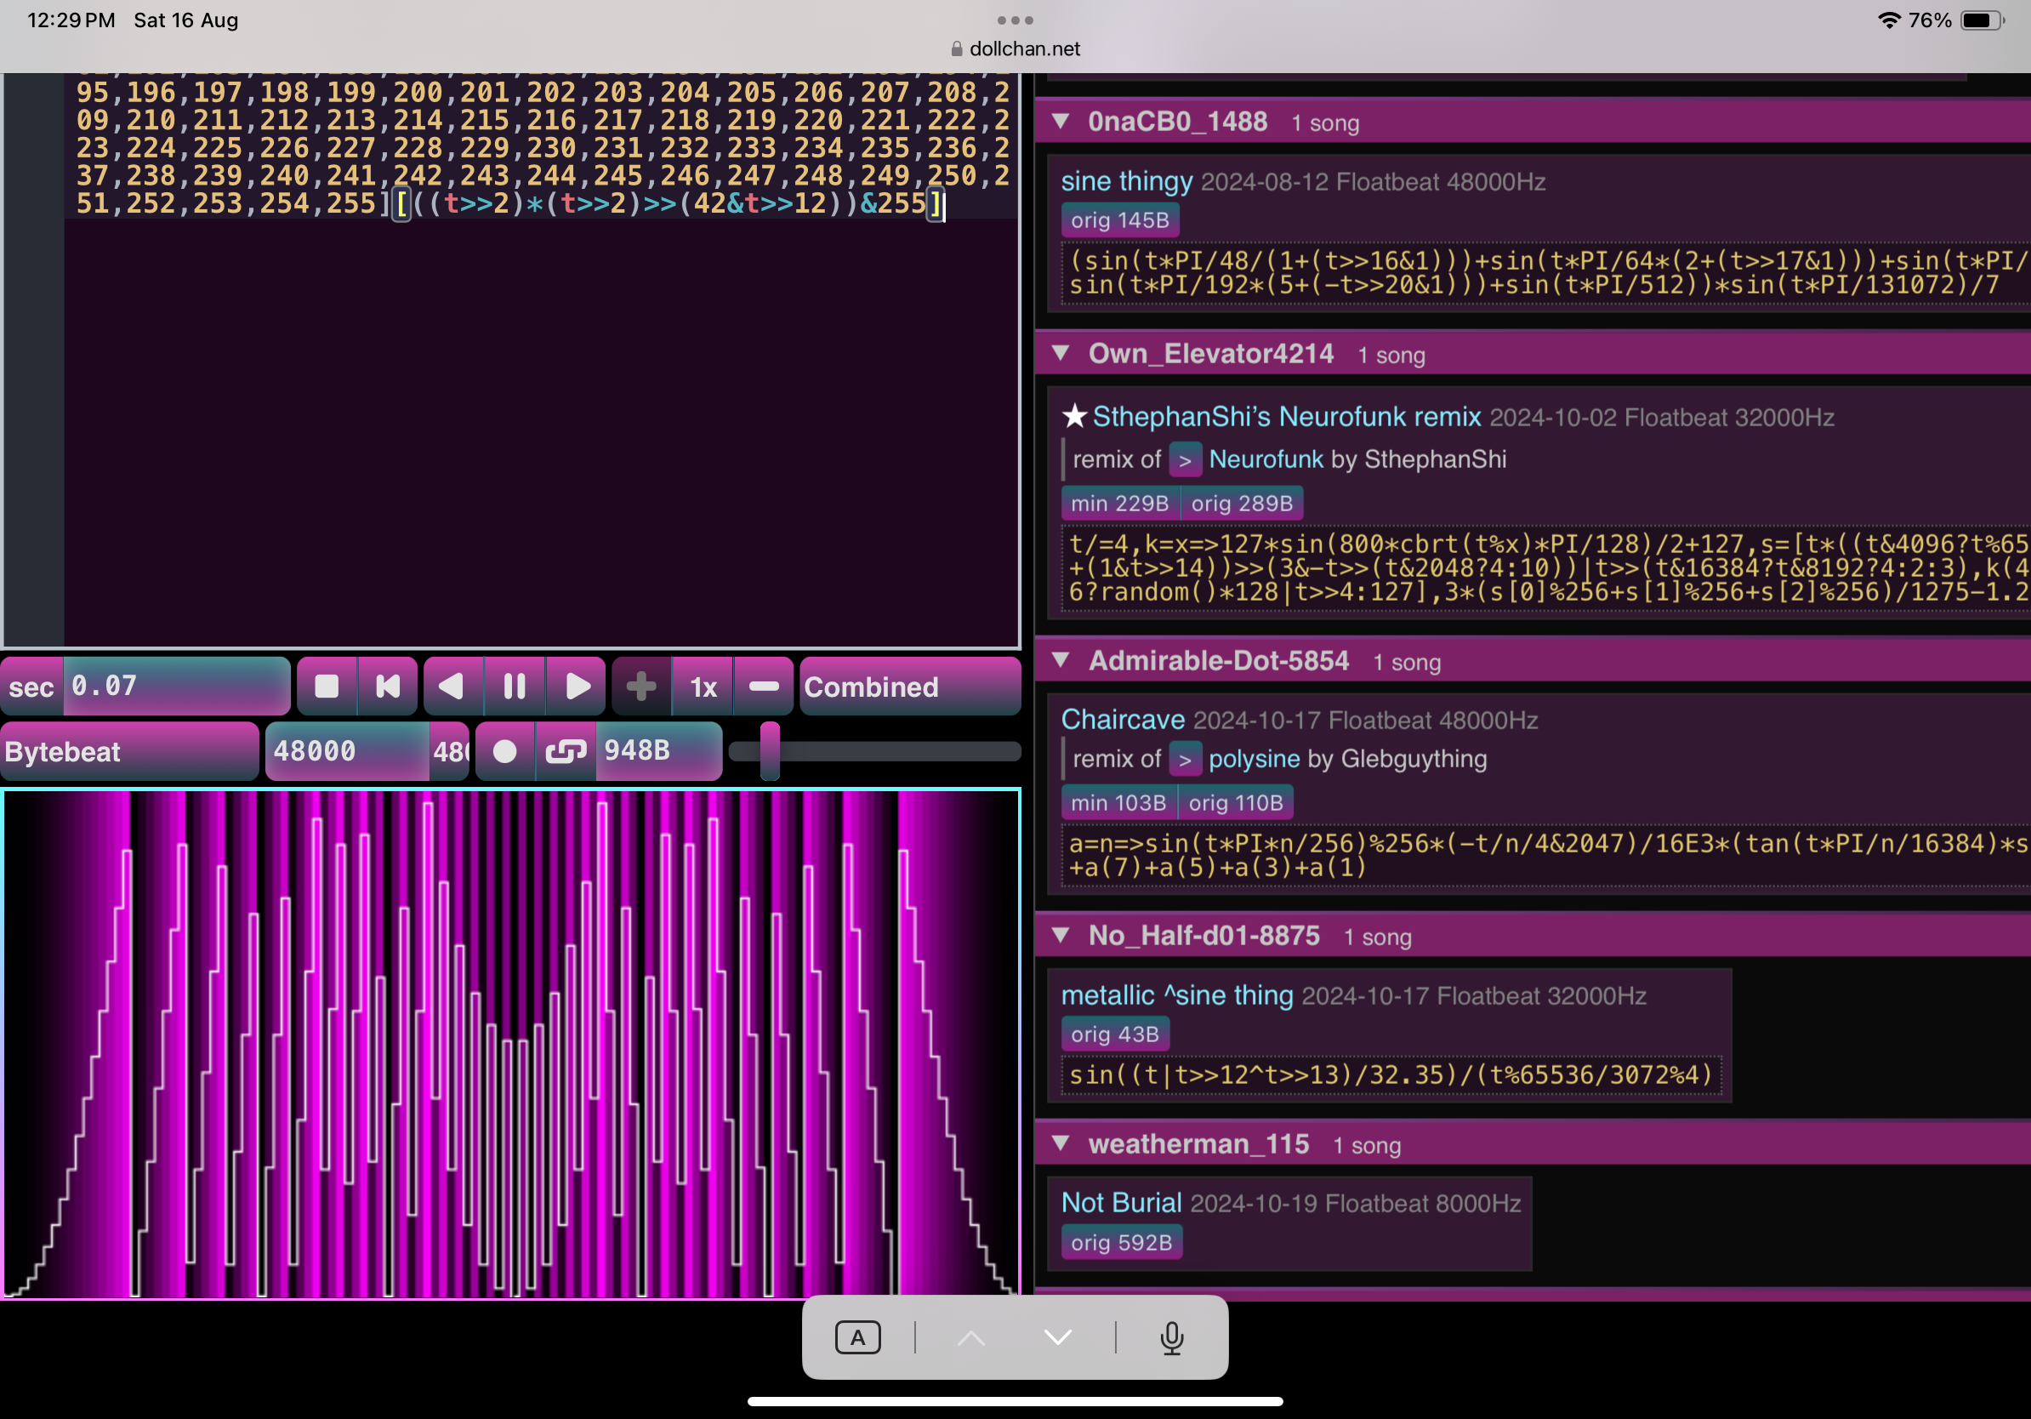Screen dimensions: 2031x1419
Task: Click the play reverse arrow
Action: (452, 687)
